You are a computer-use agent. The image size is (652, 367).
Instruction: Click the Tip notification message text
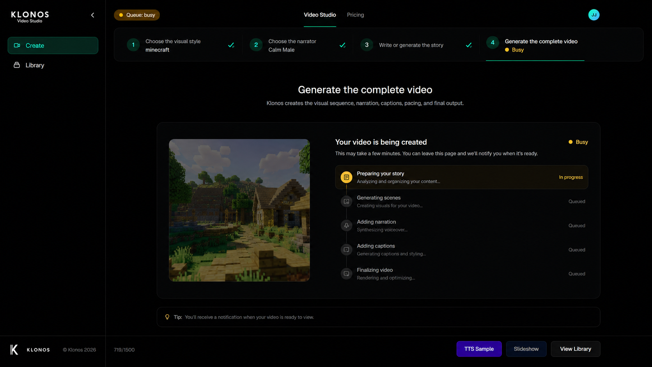pos(249,317)
